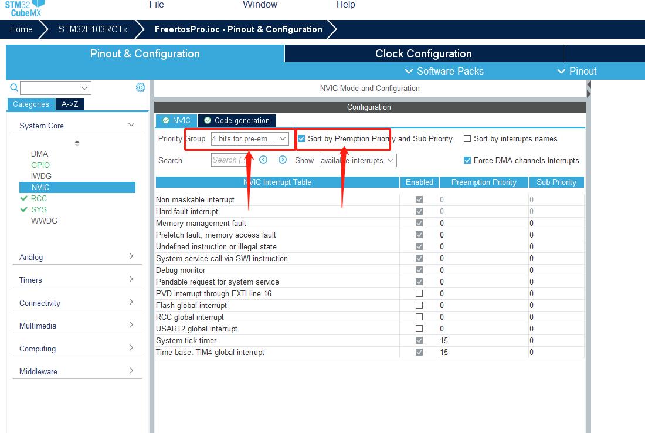This screenshot has width=645, height=433.
Task: Click the STM32CubeMX logo
Action: click(23, 8)
